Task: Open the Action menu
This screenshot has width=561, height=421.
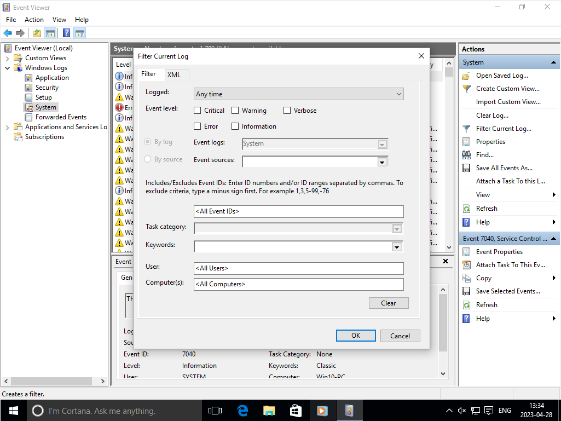Action: tap(34, 19)
